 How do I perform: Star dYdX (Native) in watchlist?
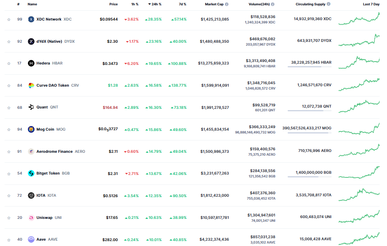pyautogui.click(x=9, y=42)
